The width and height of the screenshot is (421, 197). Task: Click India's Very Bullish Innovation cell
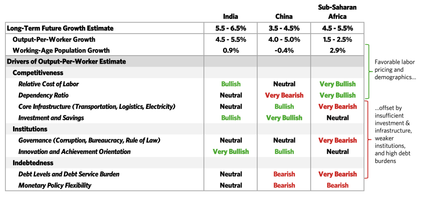click(x=231, y=152)
